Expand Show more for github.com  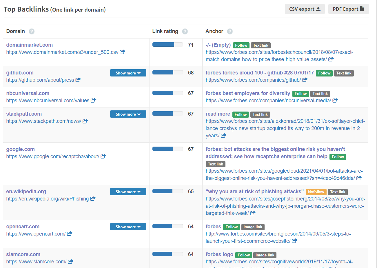(x=128, y=73)
